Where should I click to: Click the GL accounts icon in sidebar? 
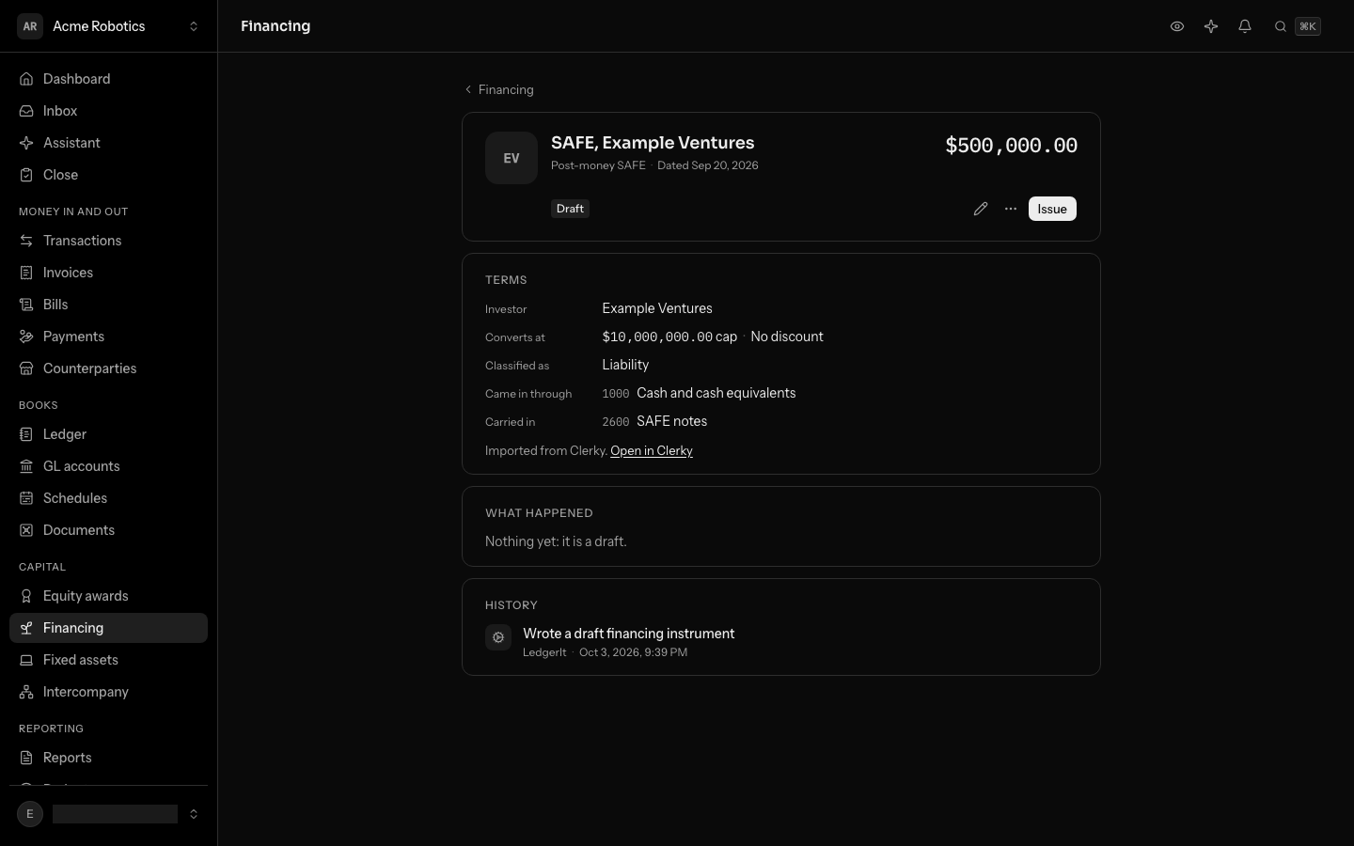26,466
